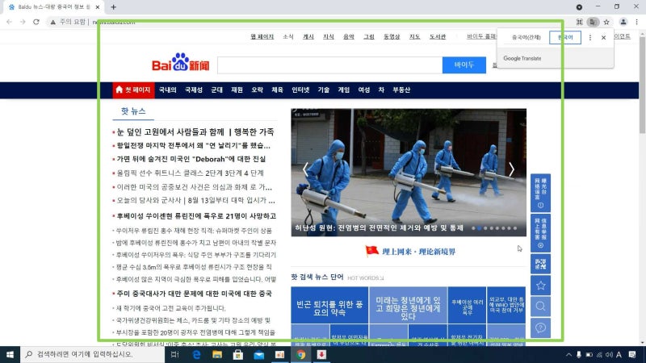The width and height of the screenshot is (646, 363).
Task: Select 한국어 in translate popup
Action: click(565, 37)
